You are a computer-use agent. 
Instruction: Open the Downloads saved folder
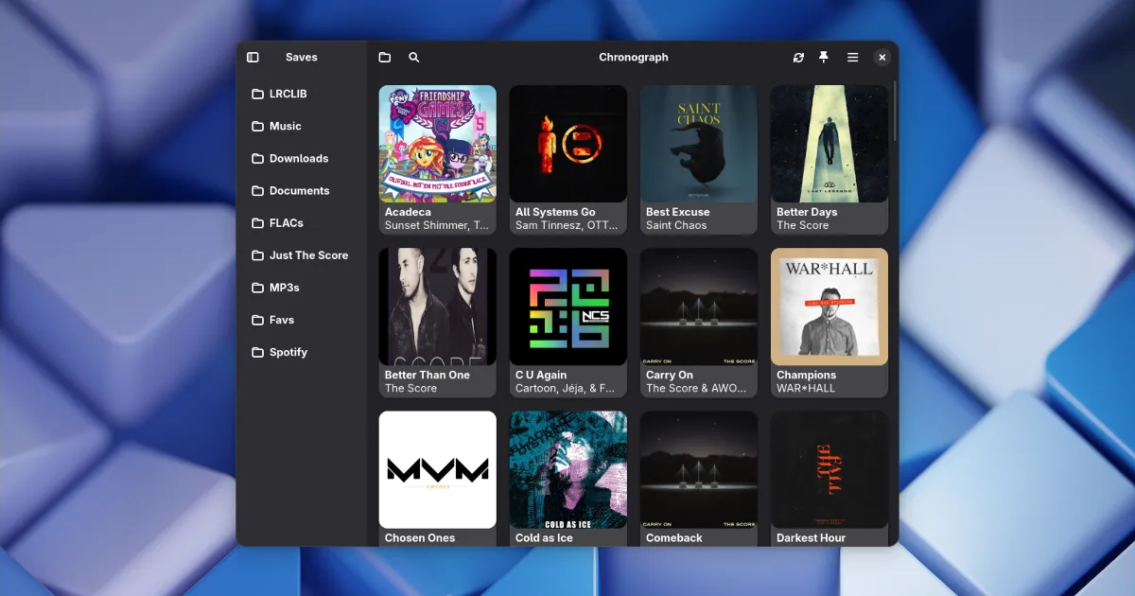point(298,159)
